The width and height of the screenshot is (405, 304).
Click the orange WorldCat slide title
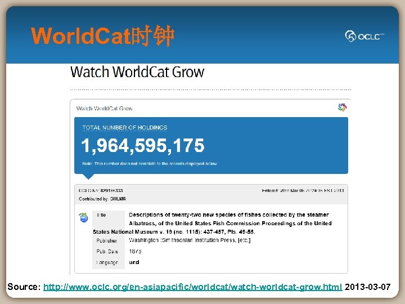[x=102, y=36]
